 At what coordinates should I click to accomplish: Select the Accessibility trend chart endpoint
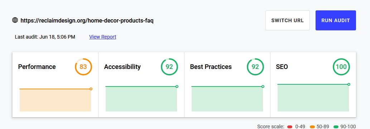click(177, 86)
